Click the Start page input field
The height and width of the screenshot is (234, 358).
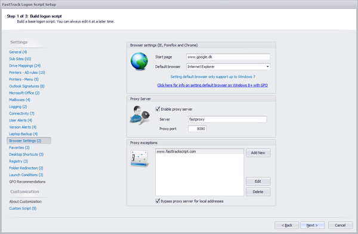[x=229, y=57]
